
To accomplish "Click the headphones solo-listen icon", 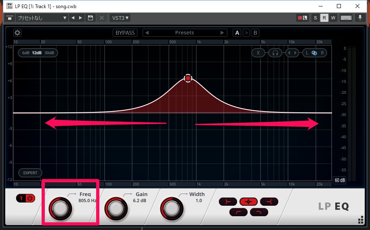I will click(275, 53).
